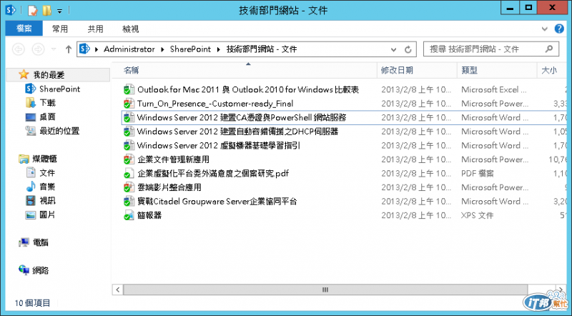Switch to the 常用 ribbon tab
The height and width of the screenshot is (316, 572).
pyautogui.click(x=60, y=29)
